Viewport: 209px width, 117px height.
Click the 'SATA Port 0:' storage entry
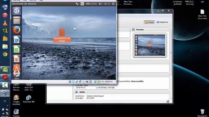(x=81, y=87)
